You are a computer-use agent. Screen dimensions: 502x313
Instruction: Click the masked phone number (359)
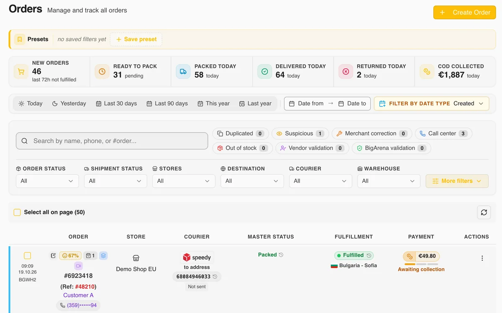[x=78, y=305]
